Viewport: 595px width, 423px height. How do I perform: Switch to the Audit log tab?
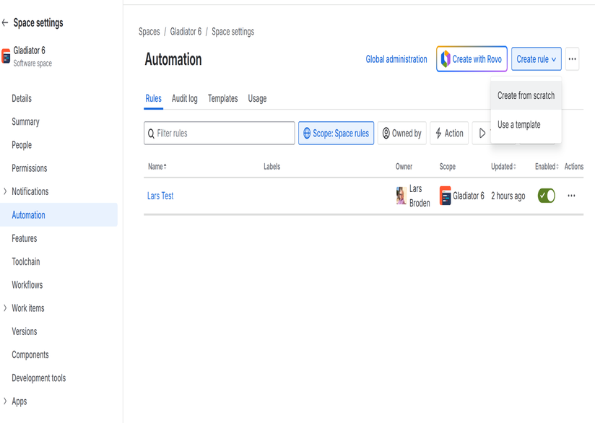(184, 99)
